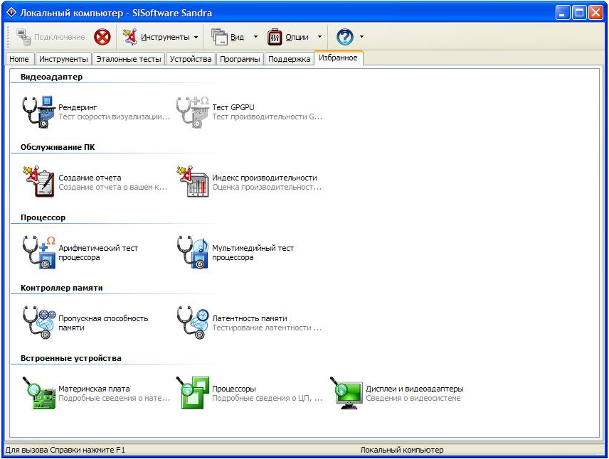Open the Тест GPGPU icon
The height and width of the screenshot is (459, 609).
coord(192,112)
